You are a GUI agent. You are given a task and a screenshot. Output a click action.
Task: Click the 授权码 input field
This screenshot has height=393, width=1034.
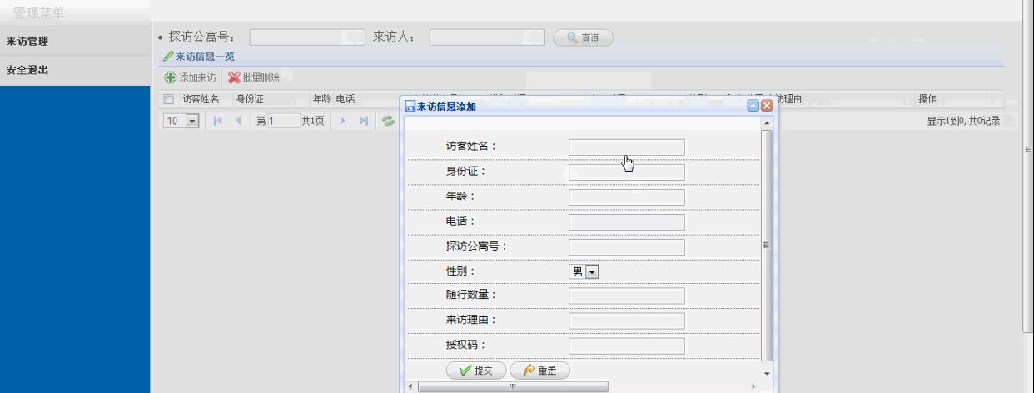pos(627,346)
